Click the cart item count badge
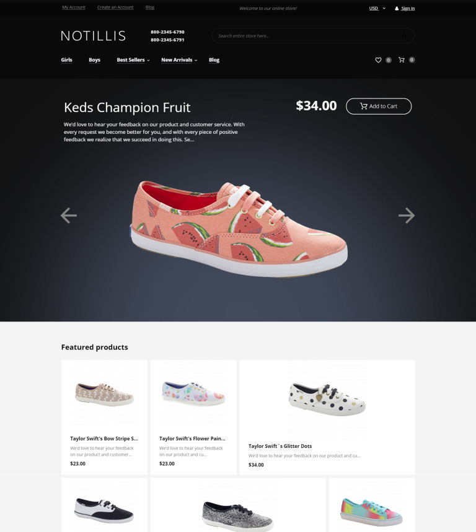 [x=412, y=60]
